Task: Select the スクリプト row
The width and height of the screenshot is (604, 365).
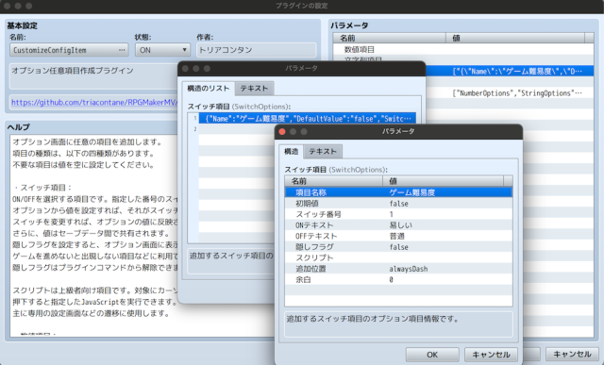Action: pyautogui.click(x=398, y=257)
